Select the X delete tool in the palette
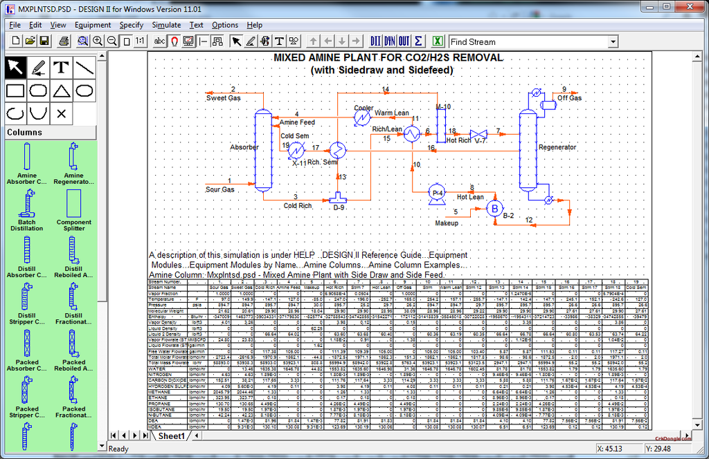Viewport: 709px width, 459px height. point(62,114)
